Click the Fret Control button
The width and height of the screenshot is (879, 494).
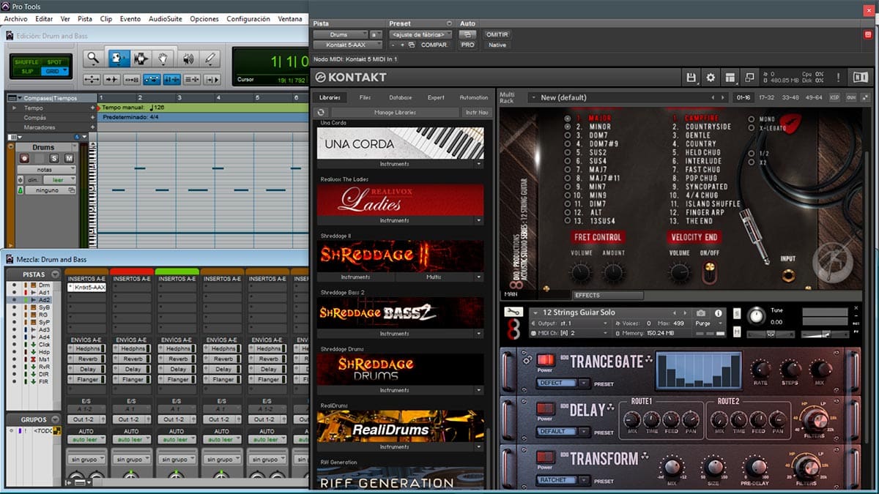point(598,237)
